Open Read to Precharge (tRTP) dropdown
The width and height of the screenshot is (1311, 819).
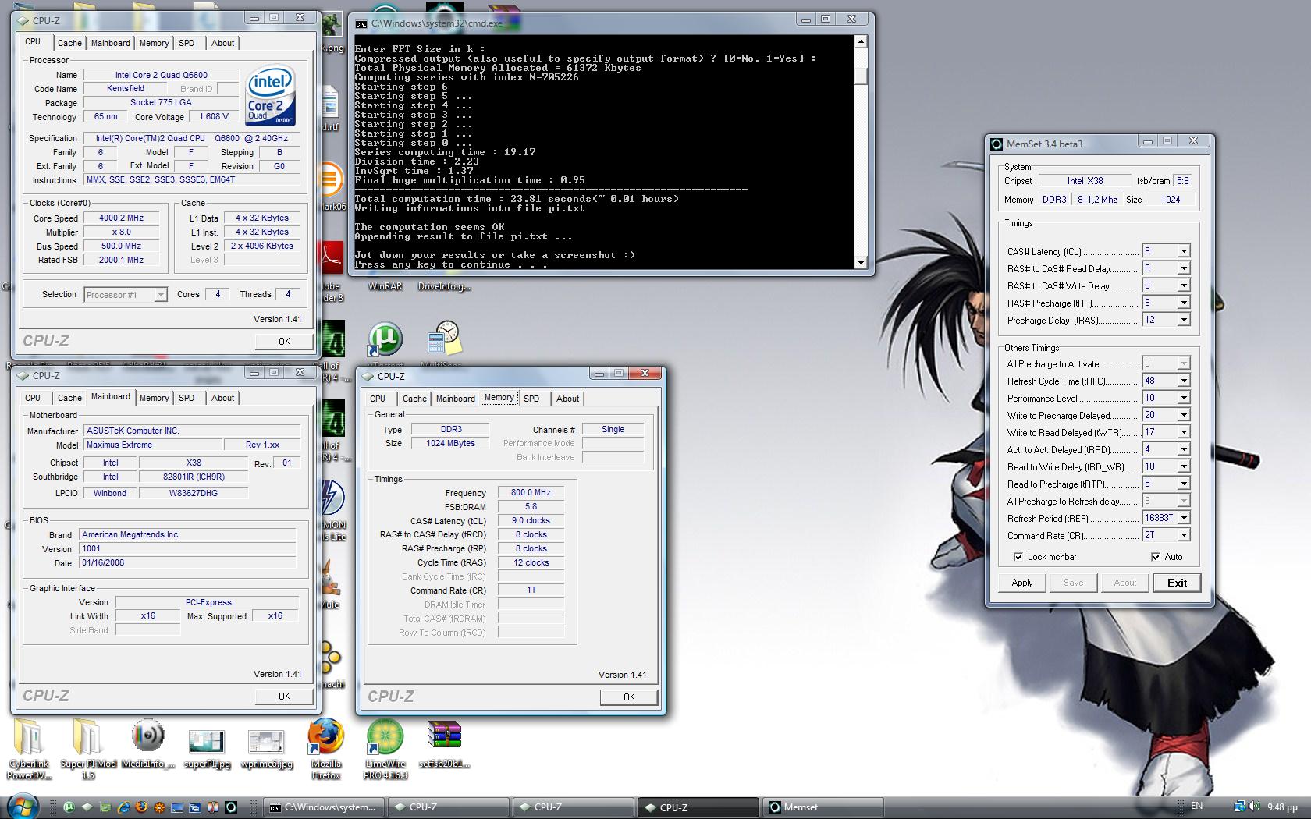click(1184, 484)
